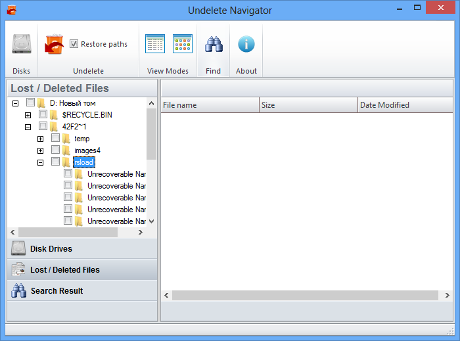Screen dimensions: 460x341
Task: Collapse the D: Новый том tree node
Action: 15,104
